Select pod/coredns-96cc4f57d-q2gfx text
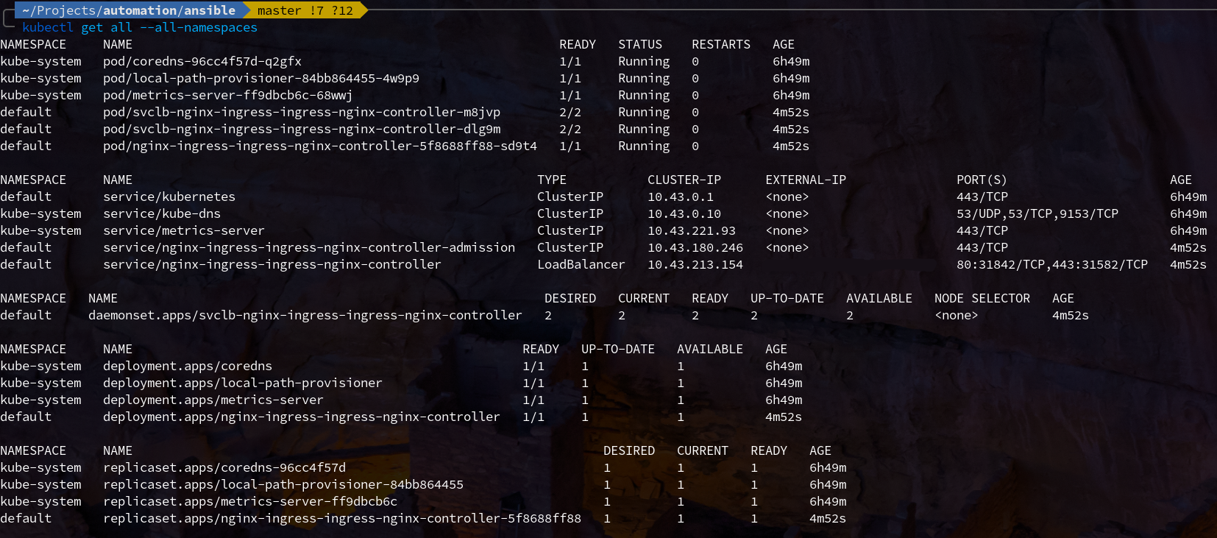Screen dimensions: 1217x538 tap(202, 61)
